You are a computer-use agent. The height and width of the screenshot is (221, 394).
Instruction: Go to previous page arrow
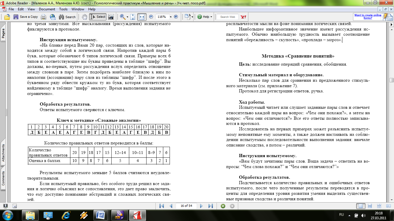(171, 206)
